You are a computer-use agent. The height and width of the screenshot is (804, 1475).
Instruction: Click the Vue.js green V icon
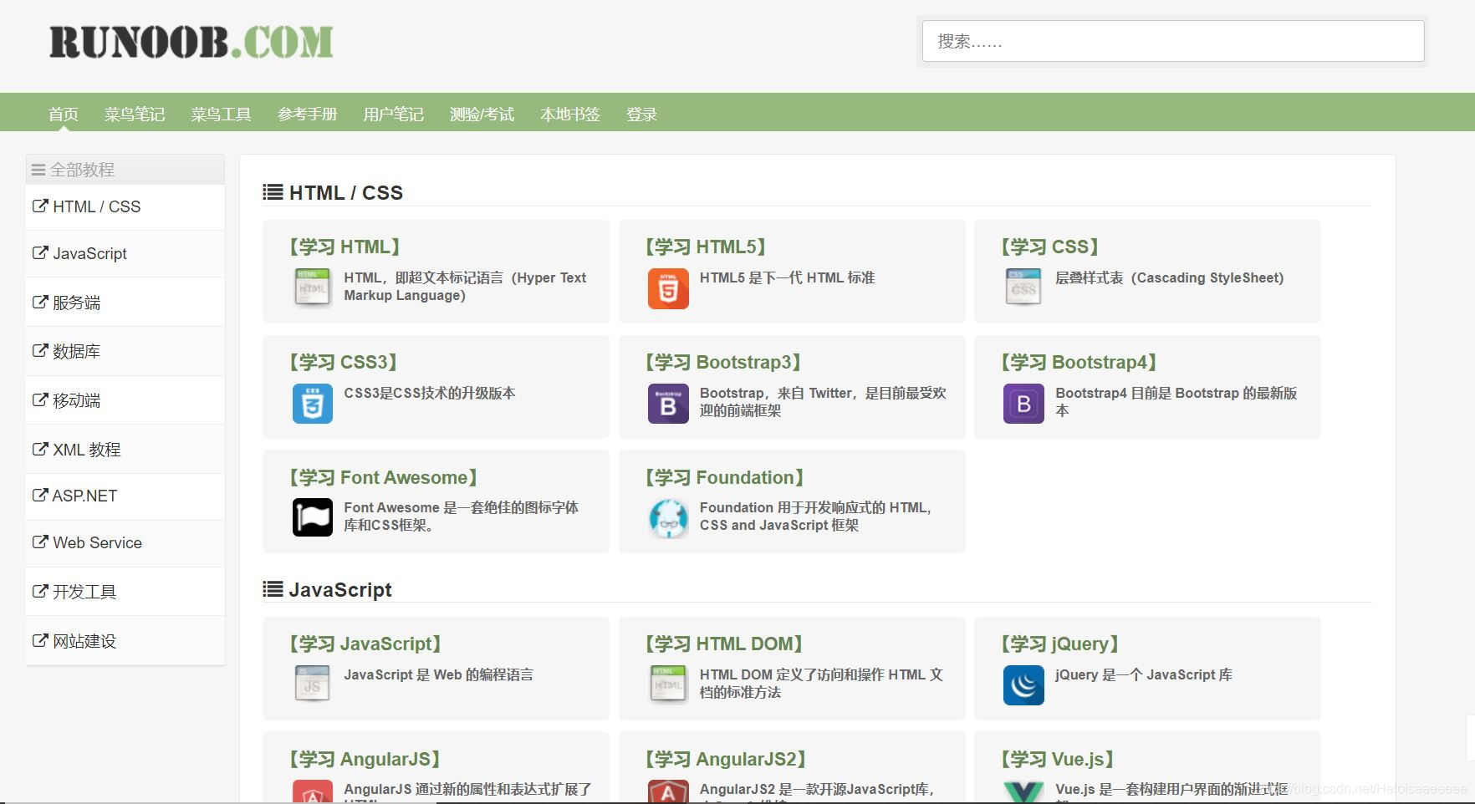pyautogui.click(x=1023, y=791)
